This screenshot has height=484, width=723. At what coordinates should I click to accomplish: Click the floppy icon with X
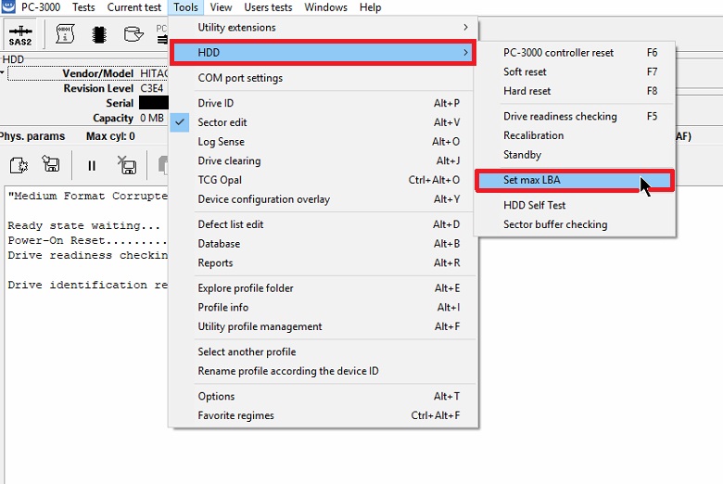point(126,165)
